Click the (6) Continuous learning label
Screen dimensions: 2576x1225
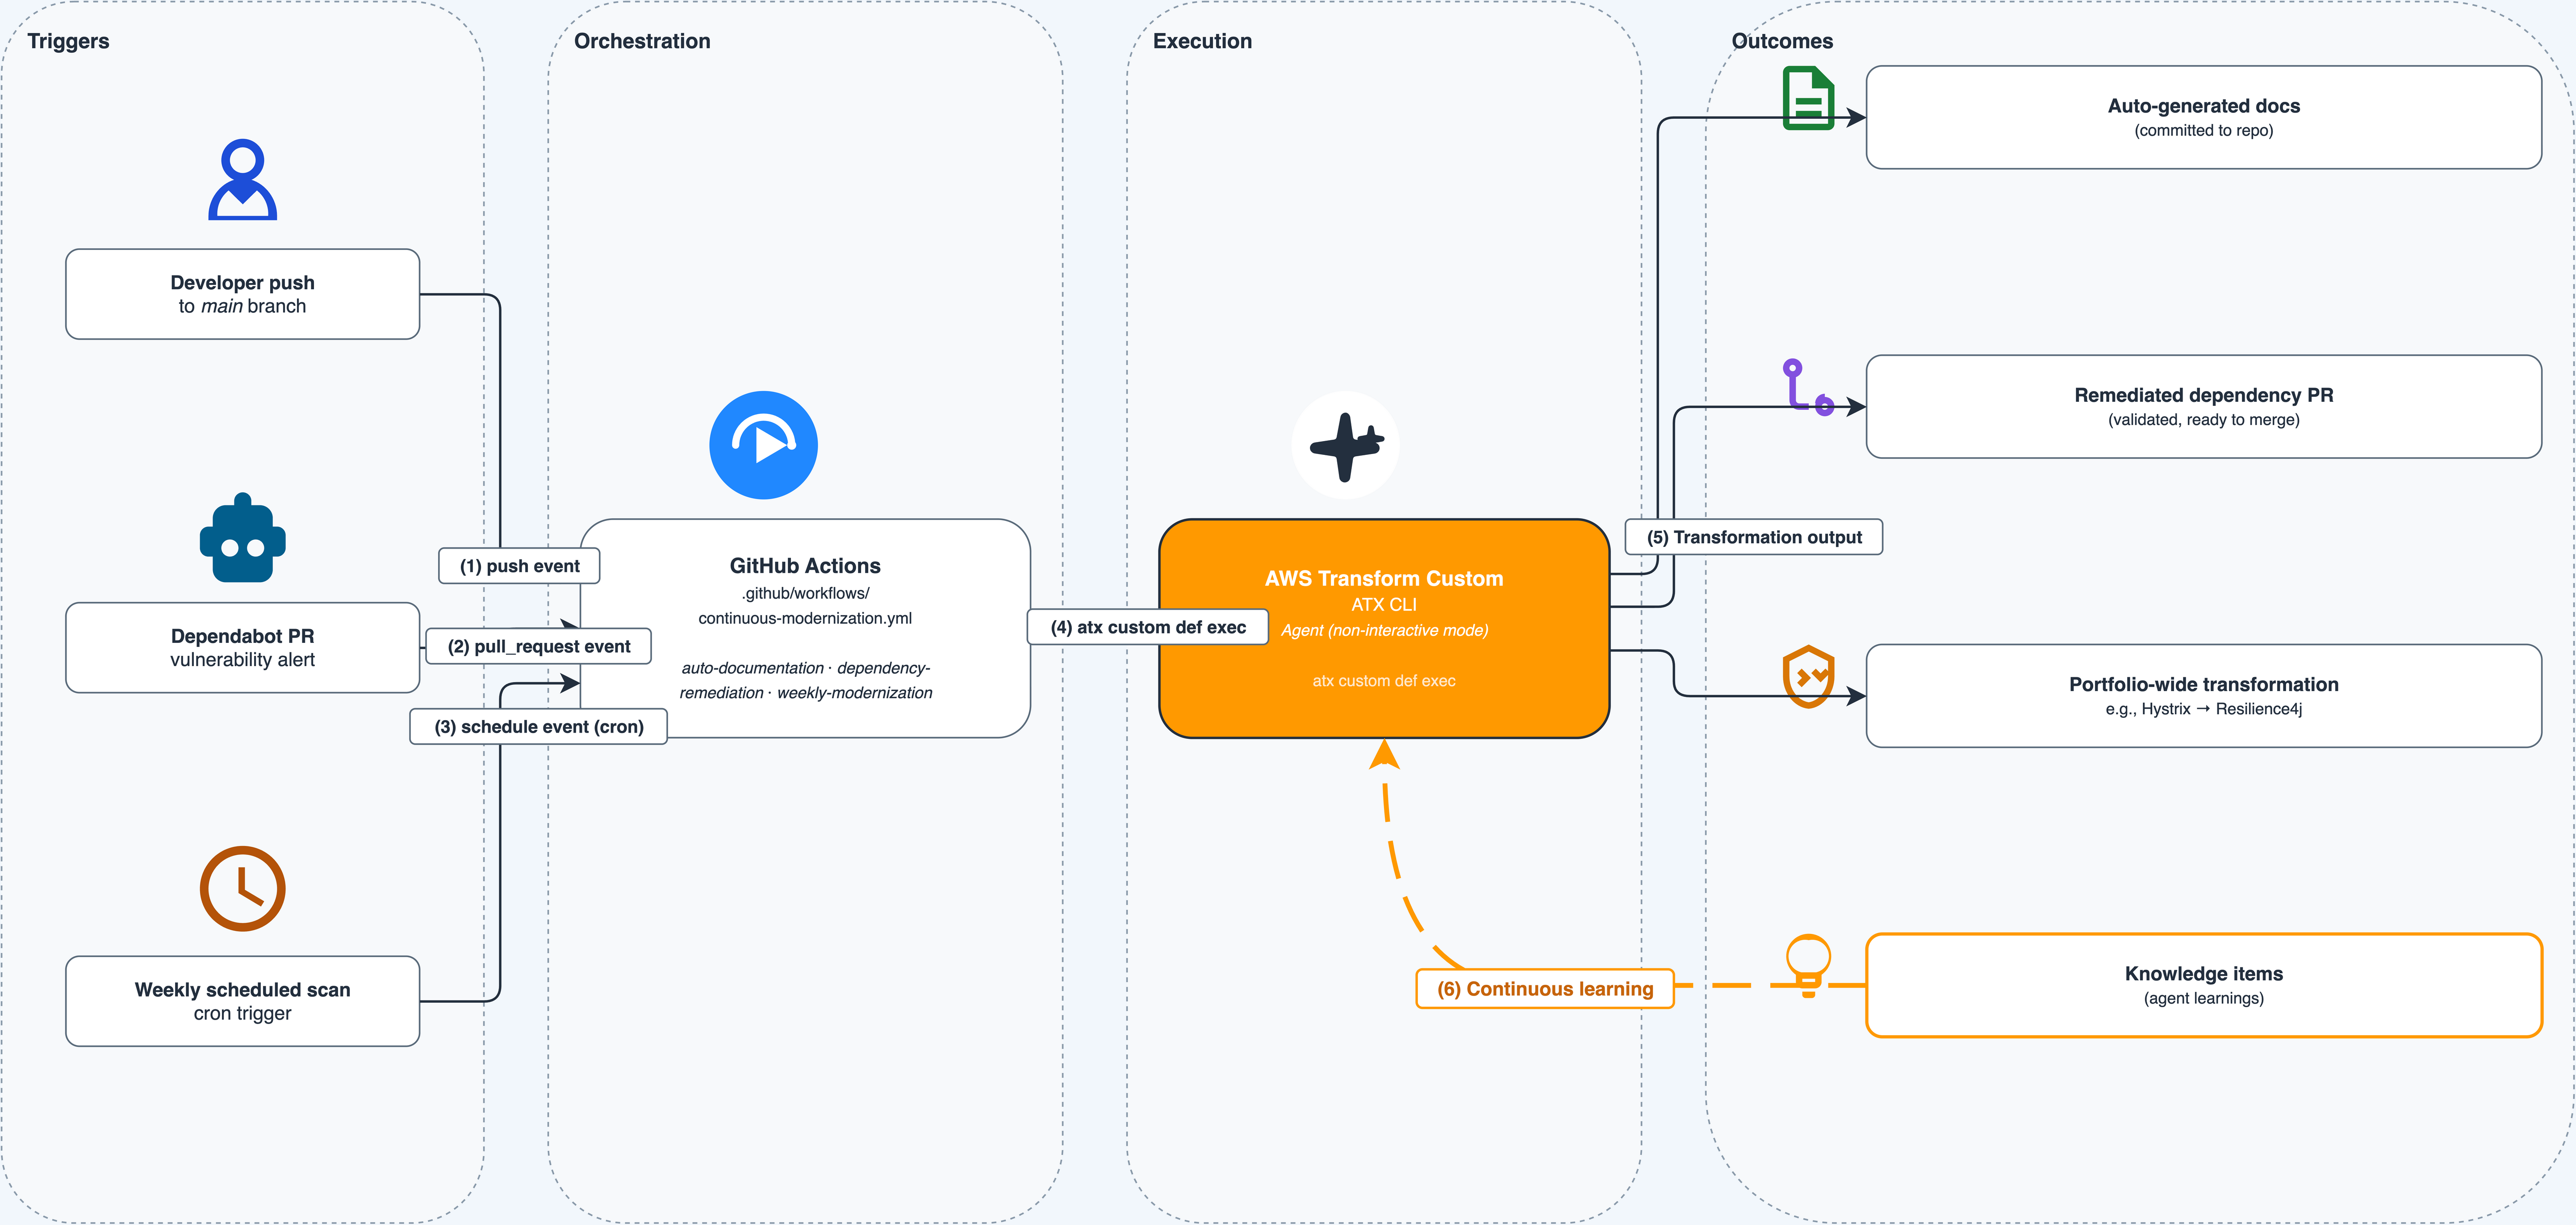tap(1545, 989)
